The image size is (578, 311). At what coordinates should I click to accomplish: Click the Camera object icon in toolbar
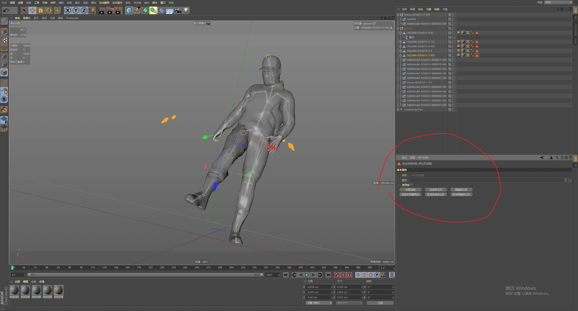click(178, 10)
